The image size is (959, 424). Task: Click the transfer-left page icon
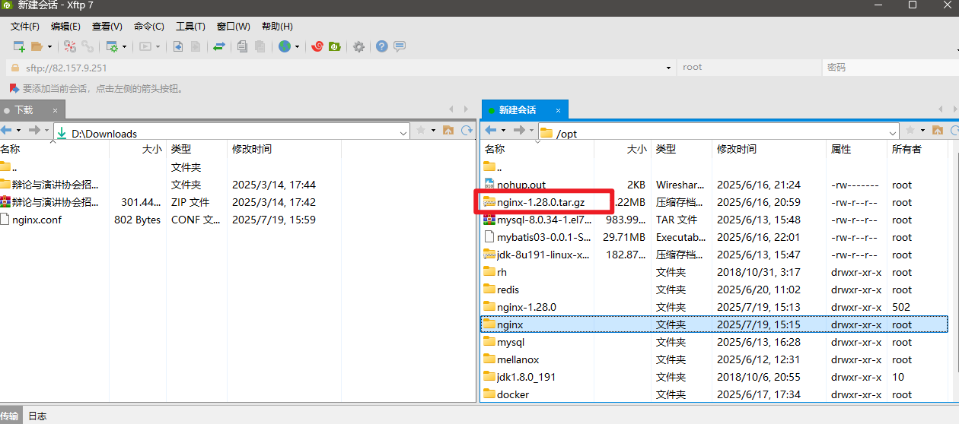tap(178, 46)
